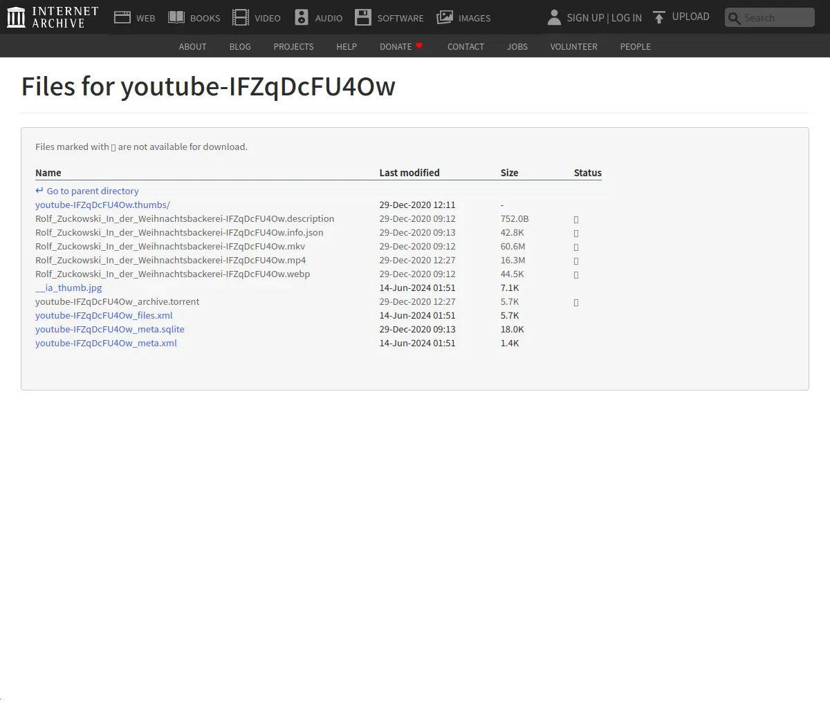Viewport: 830px width, 705px height.
Task: Open youtube-IFZqDcFU4Ow_meta.sqlite
Action: [110, 329]
